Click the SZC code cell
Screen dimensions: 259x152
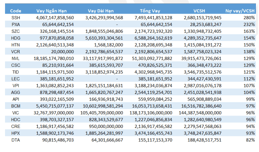pyautogui.click(x=16, y=31)
